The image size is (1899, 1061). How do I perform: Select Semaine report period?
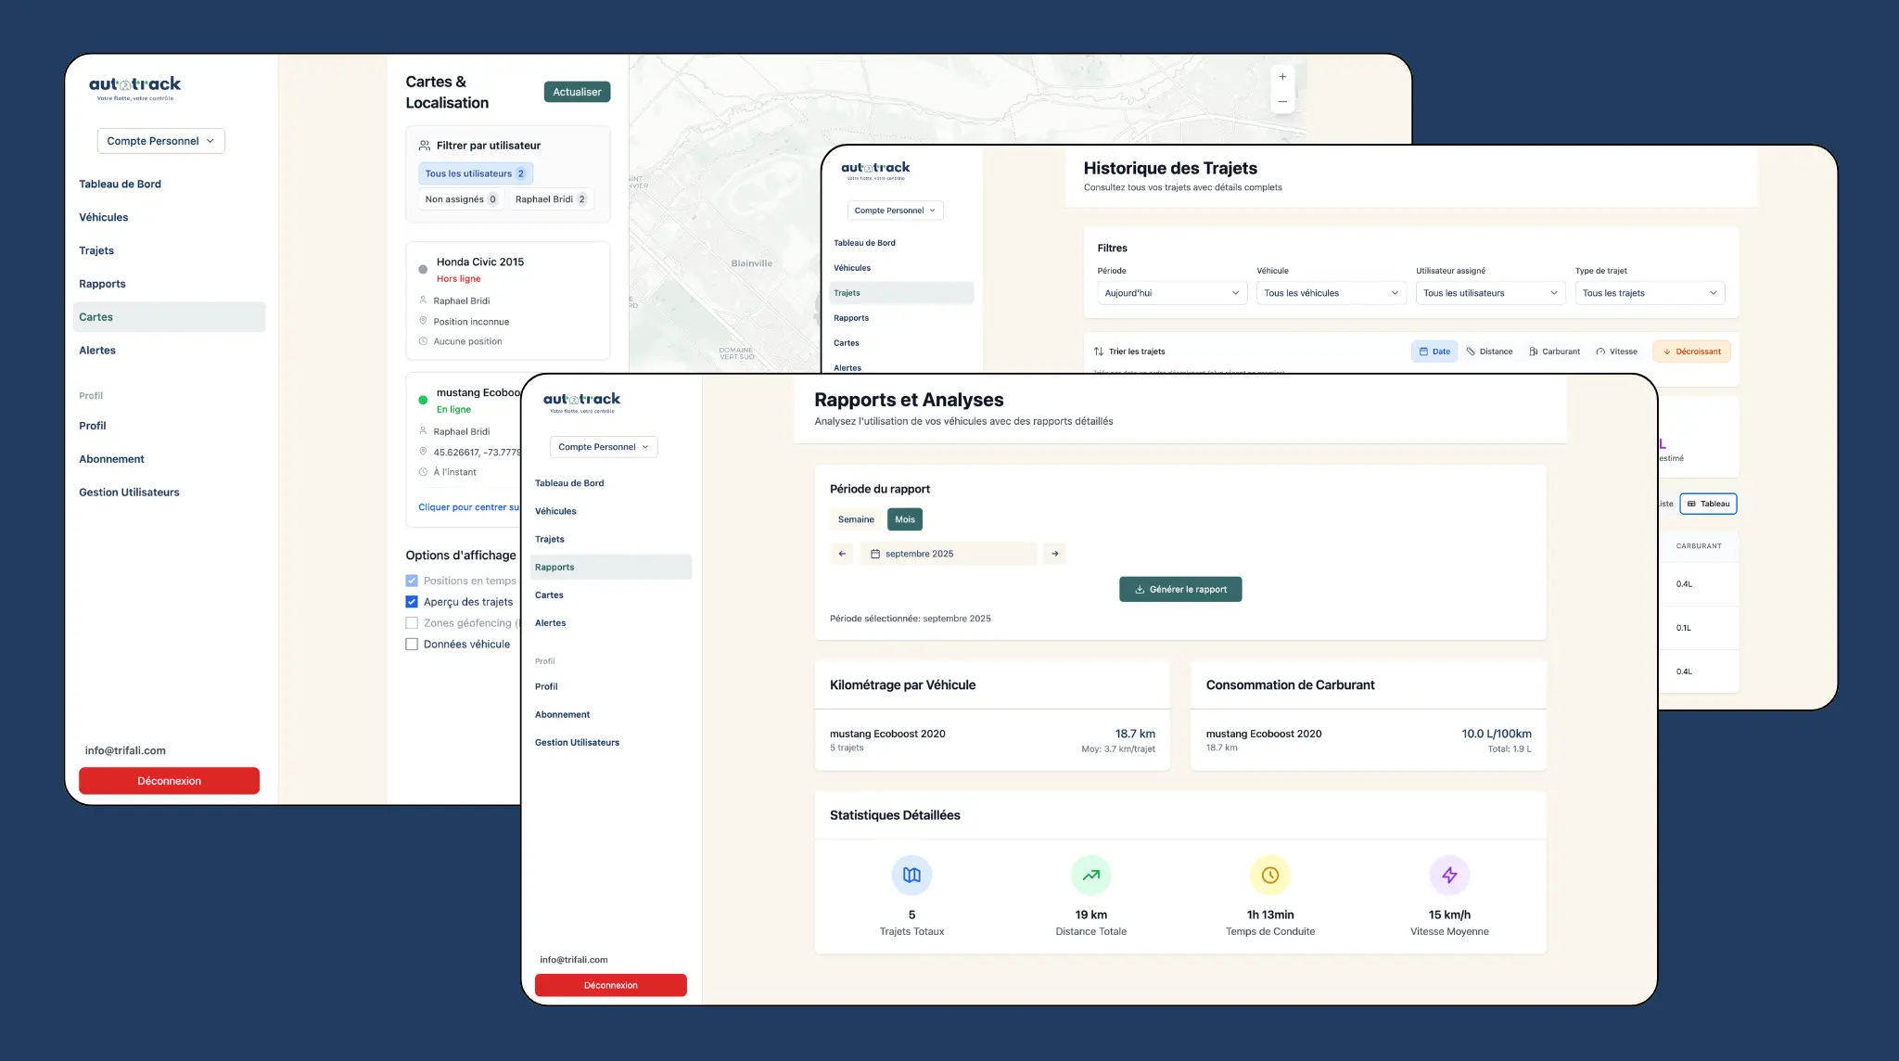coord(856,519)
